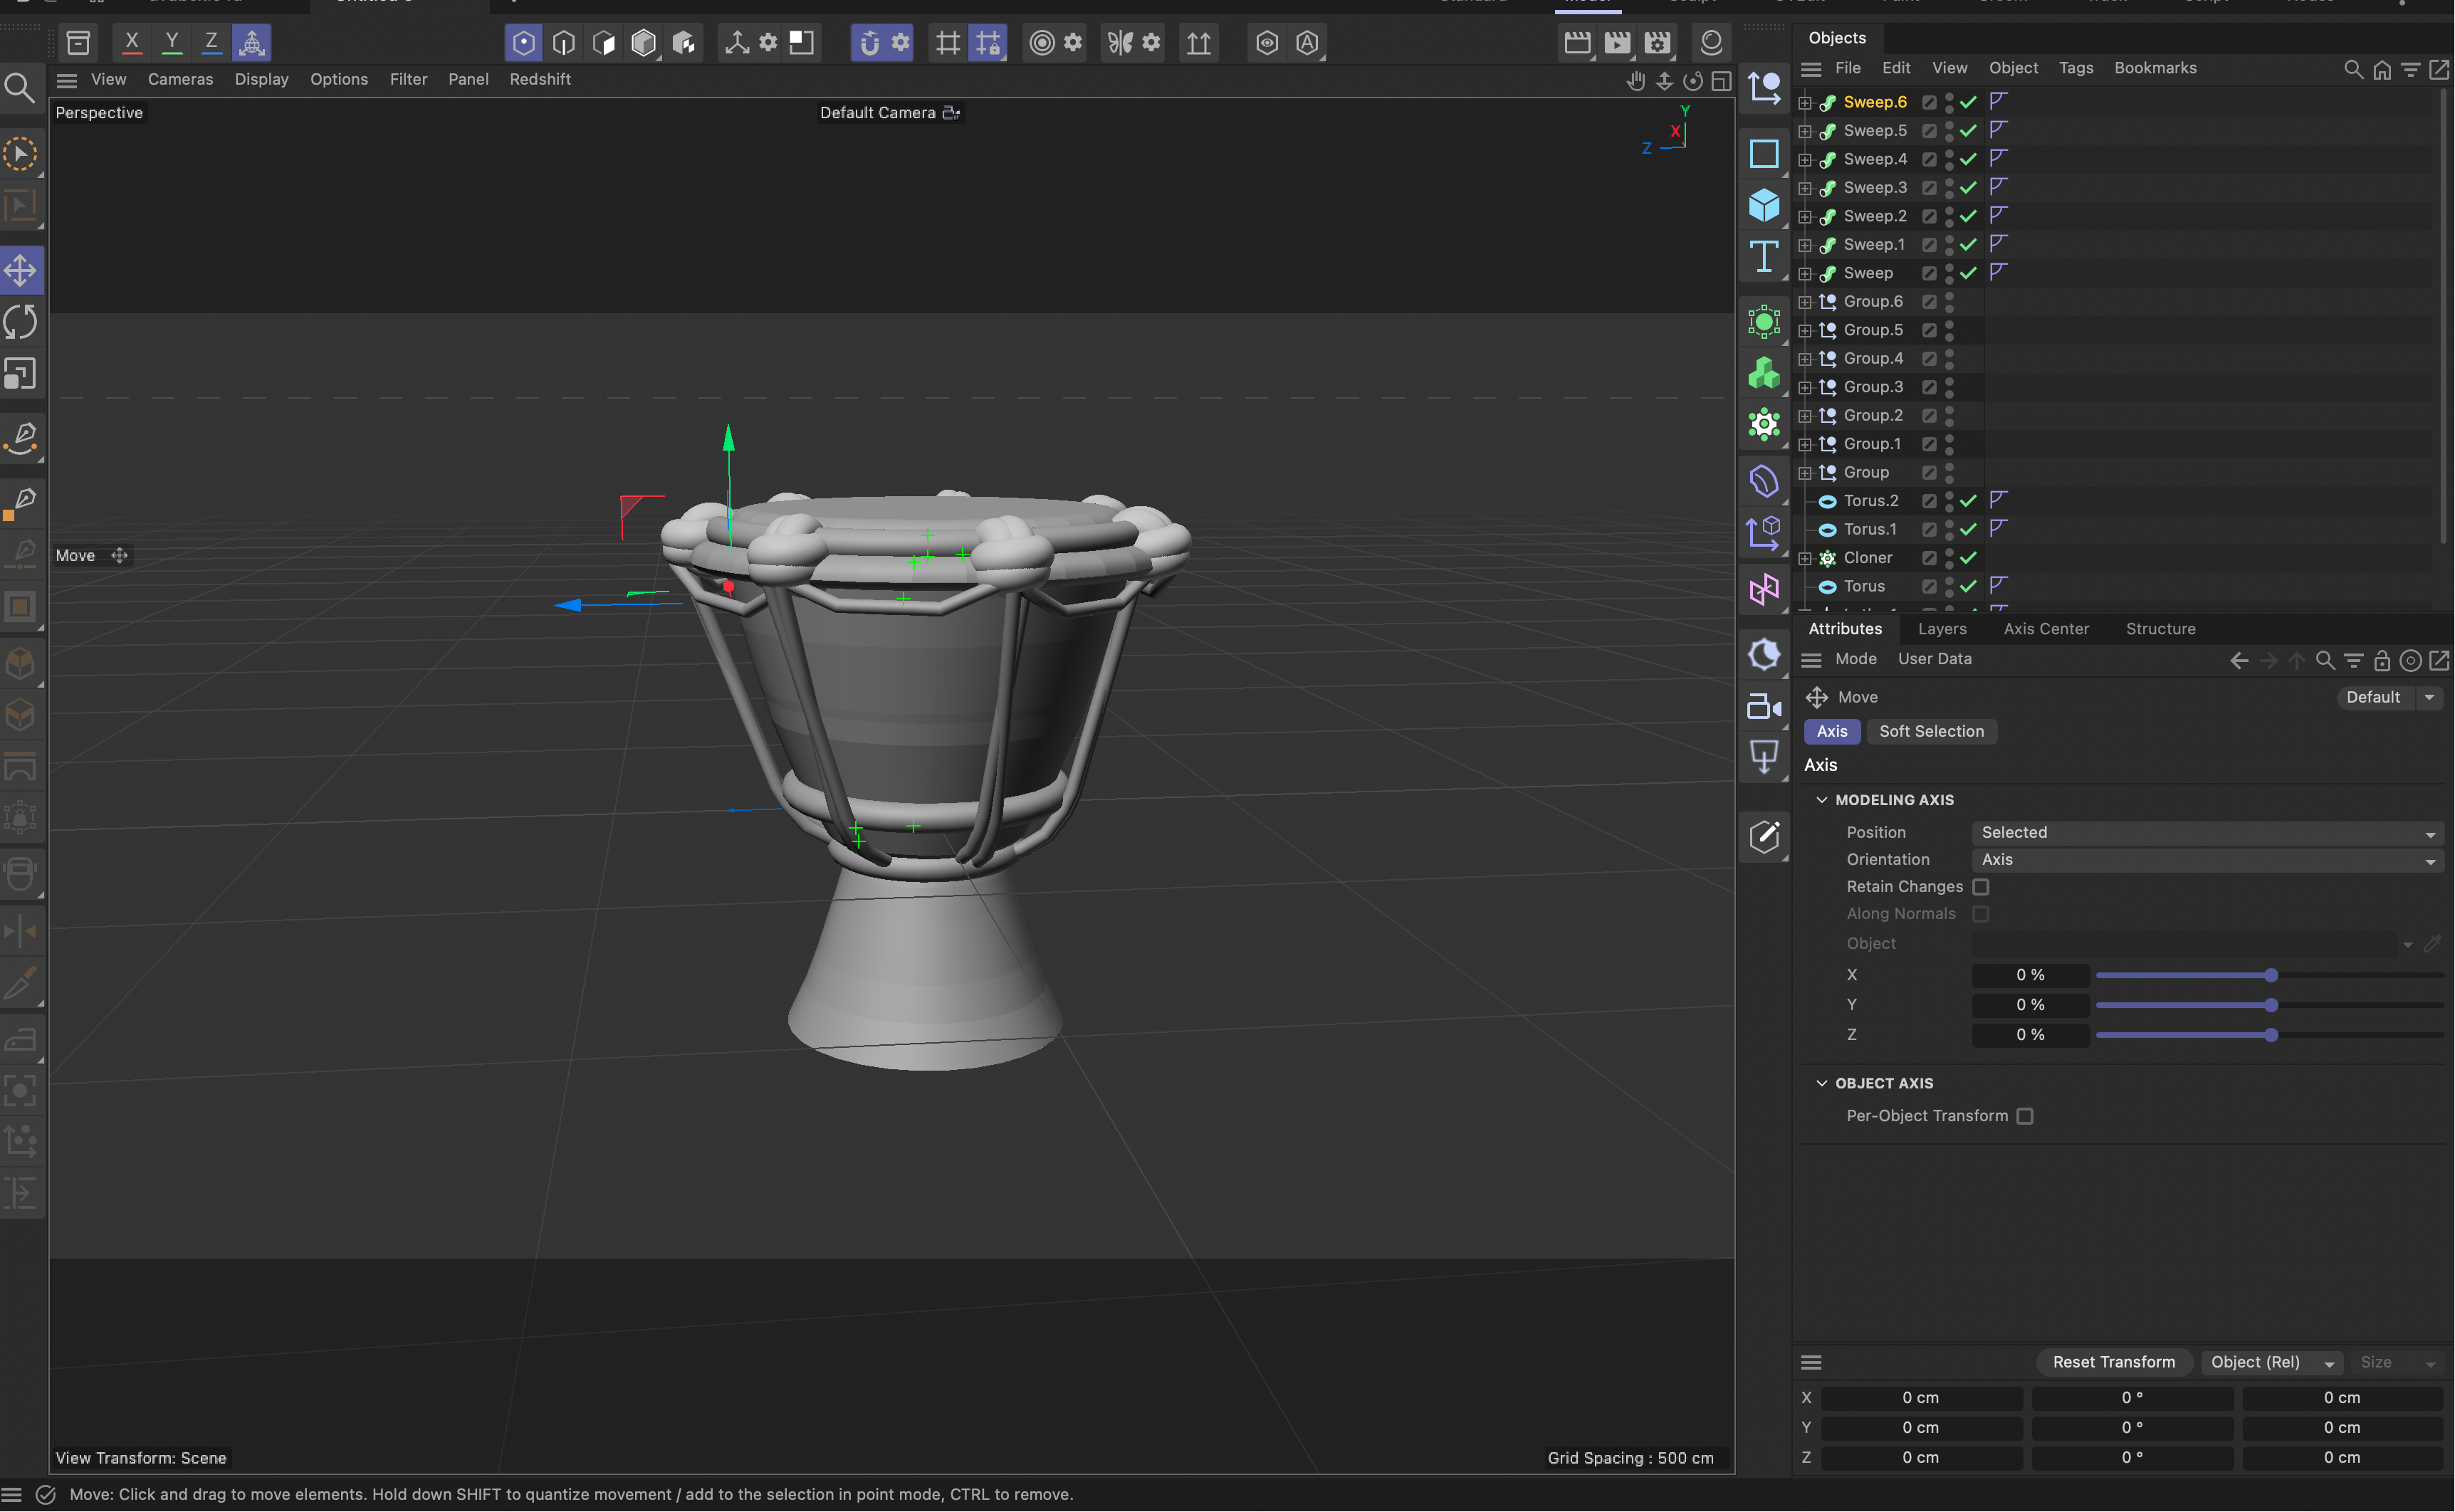
Task: Click the Soft Selection button
Action: click(1931, 731)
